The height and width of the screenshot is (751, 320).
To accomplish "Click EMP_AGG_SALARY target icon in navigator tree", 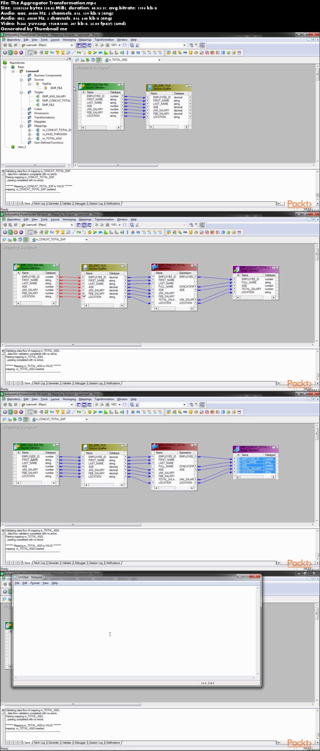I will (x=37, y=96).
